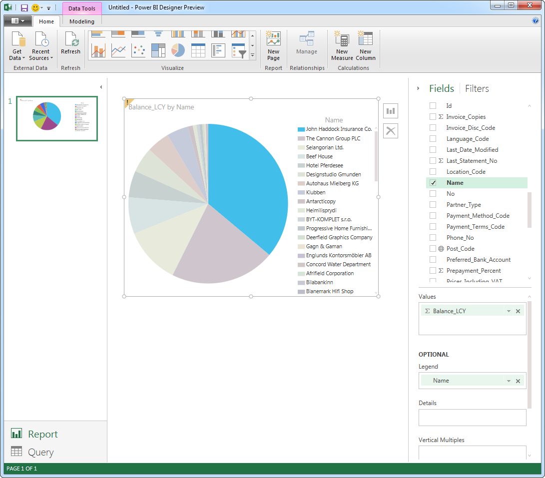Expand the Visualize gallery more options
Screen dimensions: 545x478
(x=252, y=55)
